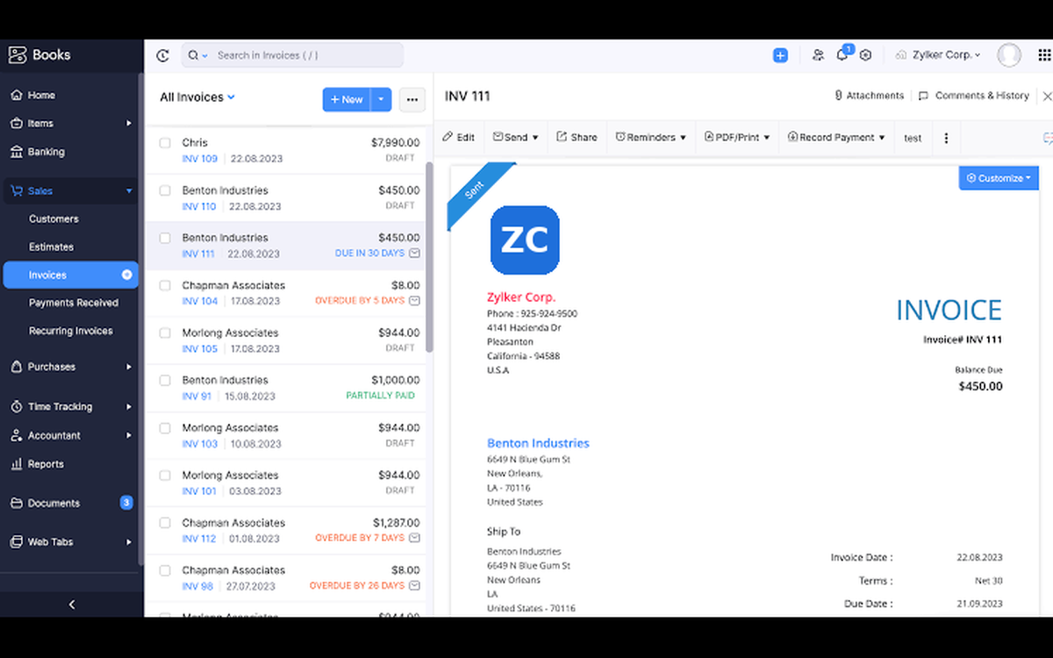Open the settings gear icon
Screen dimensions: 1053x658
click(x=865, y=55)
